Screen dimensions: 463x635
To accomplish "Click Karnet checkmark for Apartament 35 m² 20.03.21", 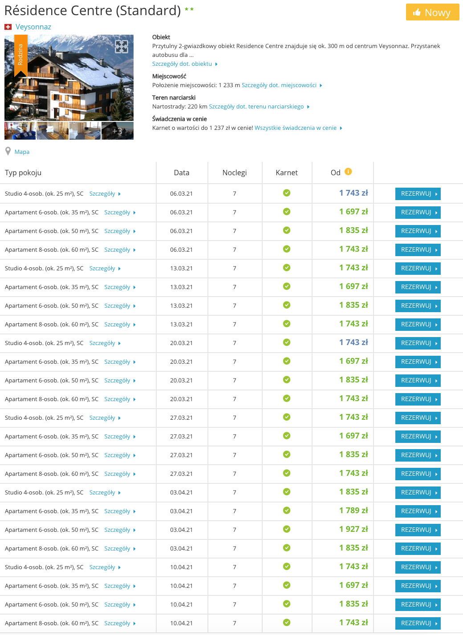I will 287,361.
